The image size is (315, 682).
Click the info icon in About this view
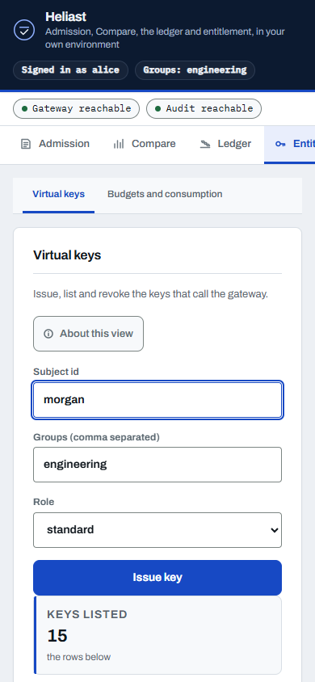[x=48, y=334]
